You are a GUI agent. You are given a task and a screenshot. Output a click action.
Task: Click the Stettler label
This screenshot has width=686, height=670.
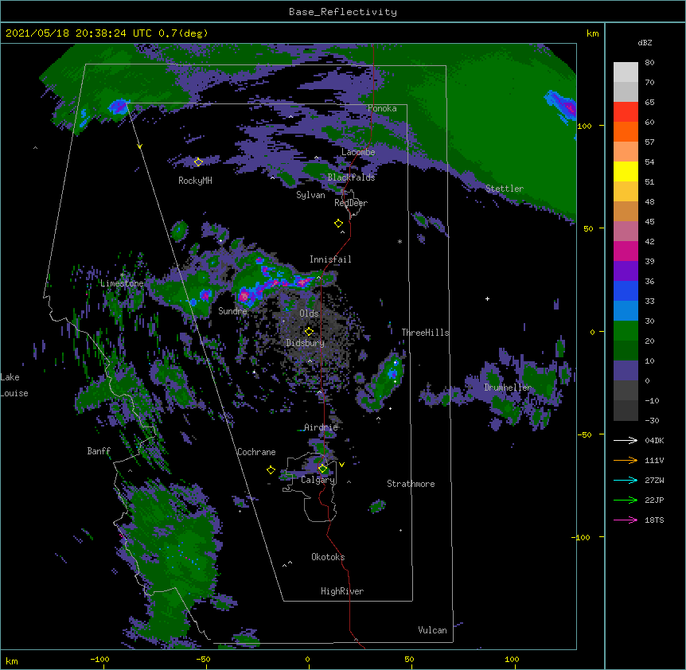point(505,189)
